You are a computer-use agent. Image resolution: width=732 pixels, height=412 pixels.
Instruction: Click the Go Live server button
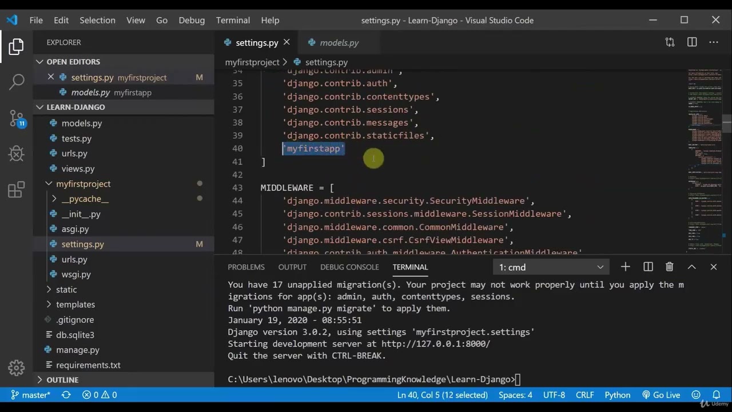(x=661, y=395)
